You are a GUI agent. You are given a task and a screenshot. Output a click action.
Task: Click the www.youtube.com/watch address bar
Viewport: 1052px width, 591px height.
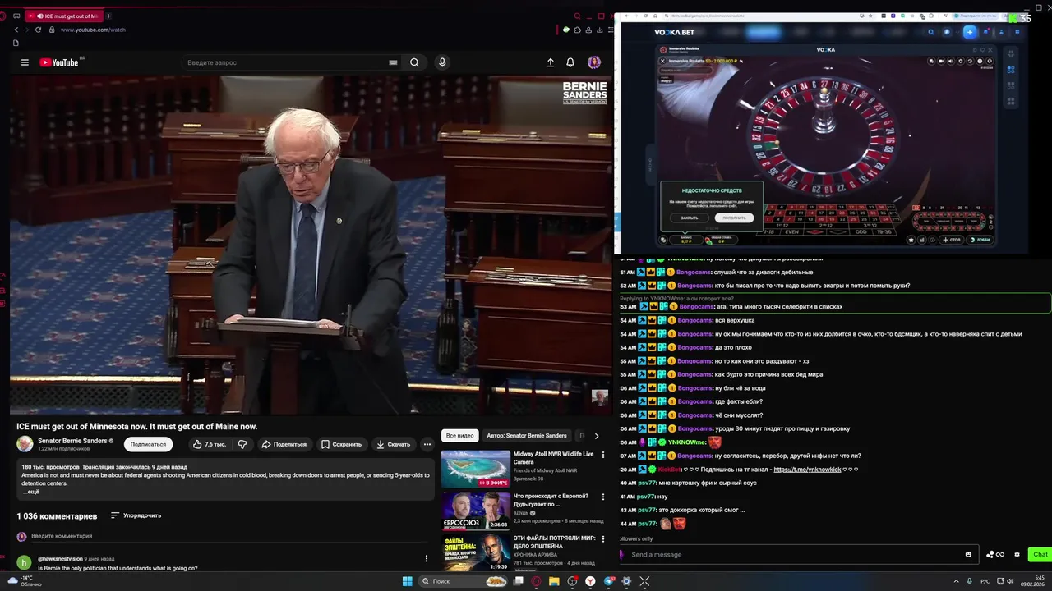coord(93,30)
